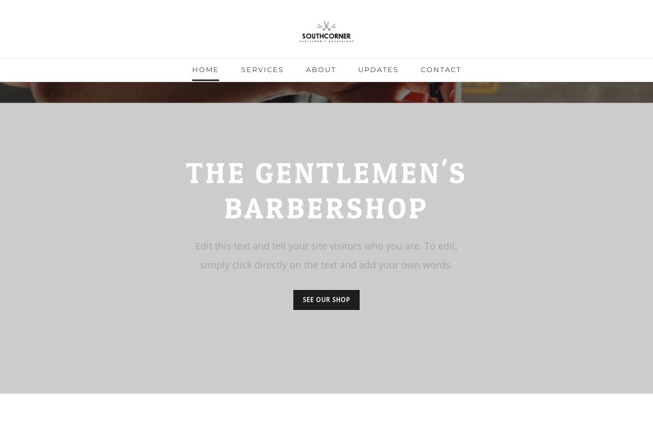Open the Contact page link

click(x=441, y=69)
